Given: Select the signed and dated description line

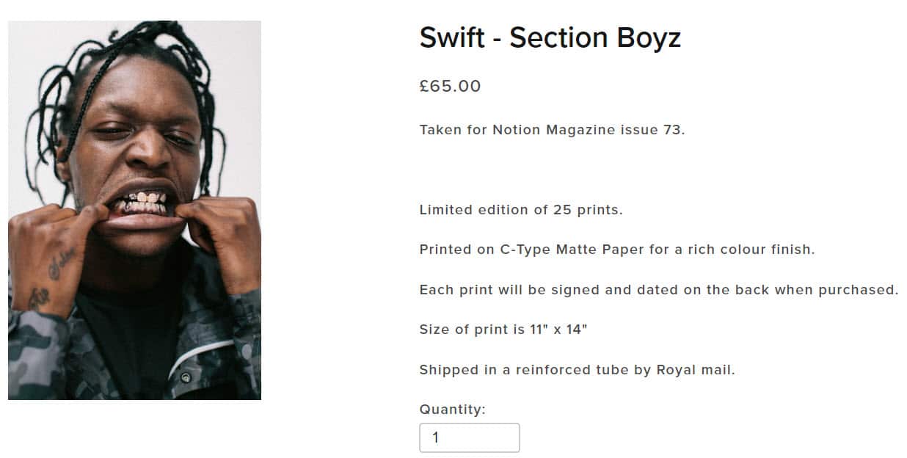Looking at the screenshot, I should [x=658, y=290].
